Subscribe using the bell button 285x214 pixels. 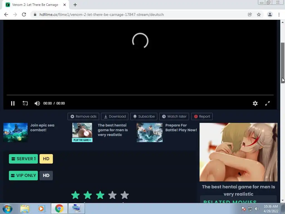coord(144,116)
